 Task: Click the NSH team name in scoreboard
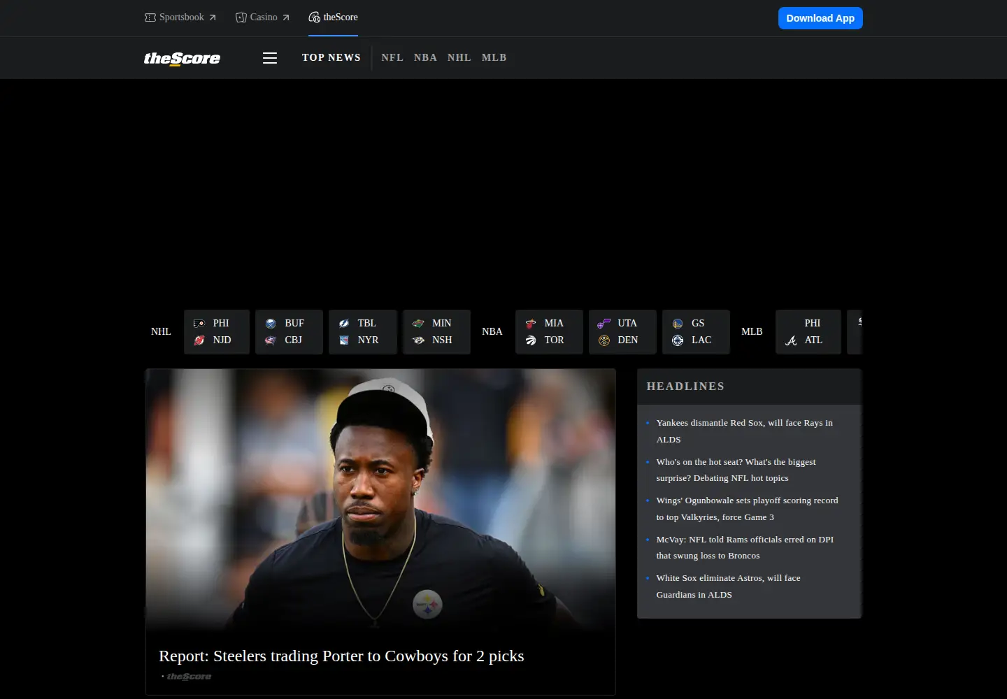point(442,340)
